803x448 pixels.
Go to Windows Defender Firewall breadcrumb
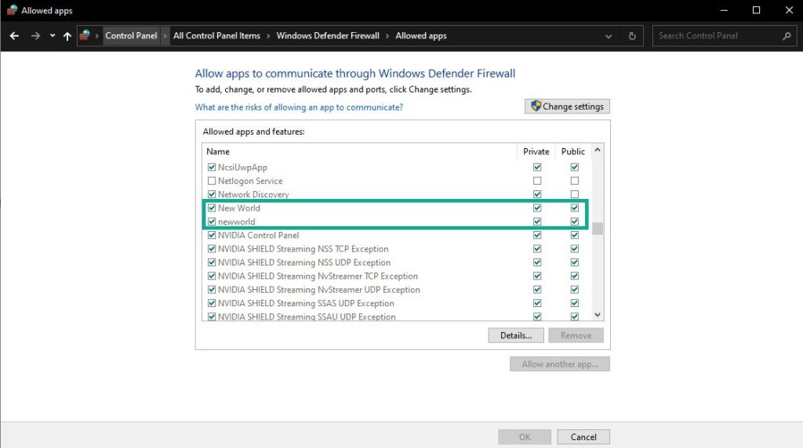click(x=328, y=36)
